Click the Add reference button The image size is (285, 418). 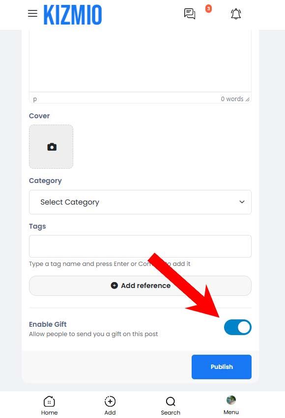pyautogui.click(x=140, y=286)
